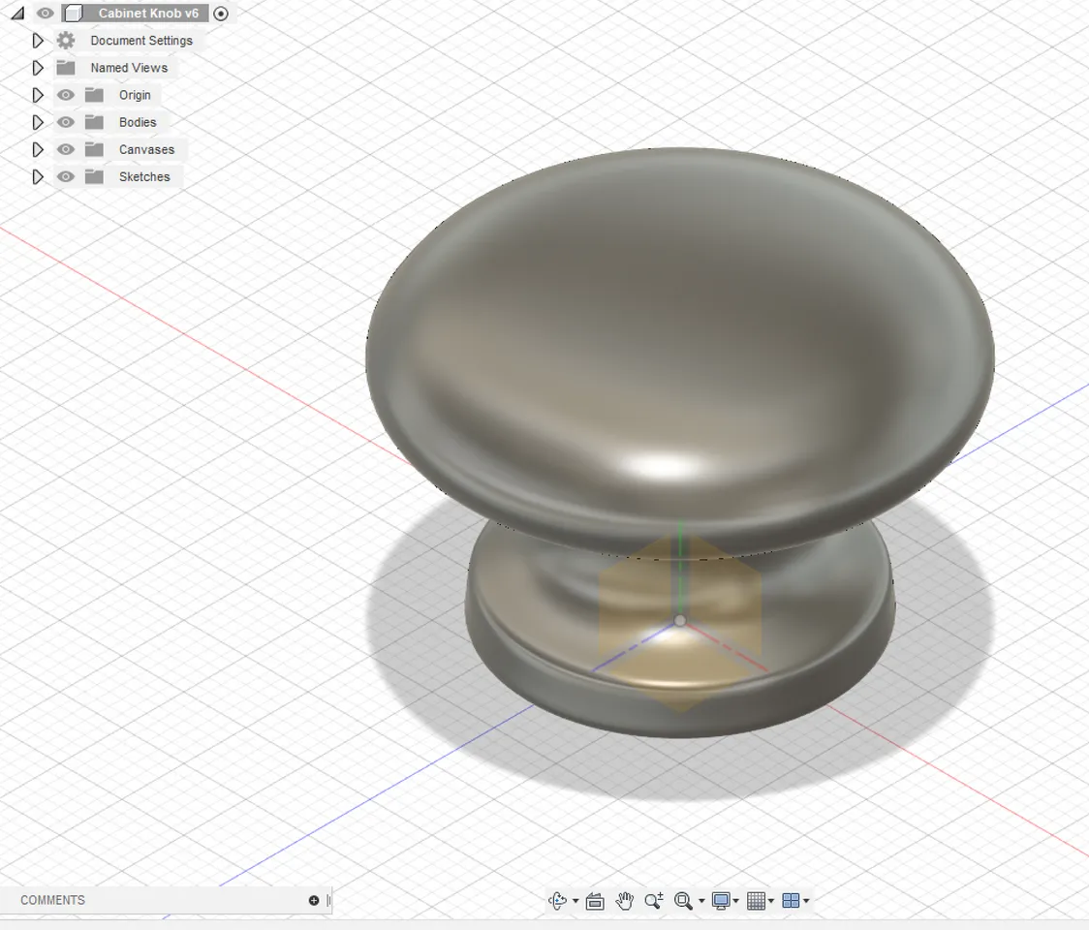The image size is (1089, 930).
Task: Activate the radio button next to Cabinet Knob v6
Action: 220,14
